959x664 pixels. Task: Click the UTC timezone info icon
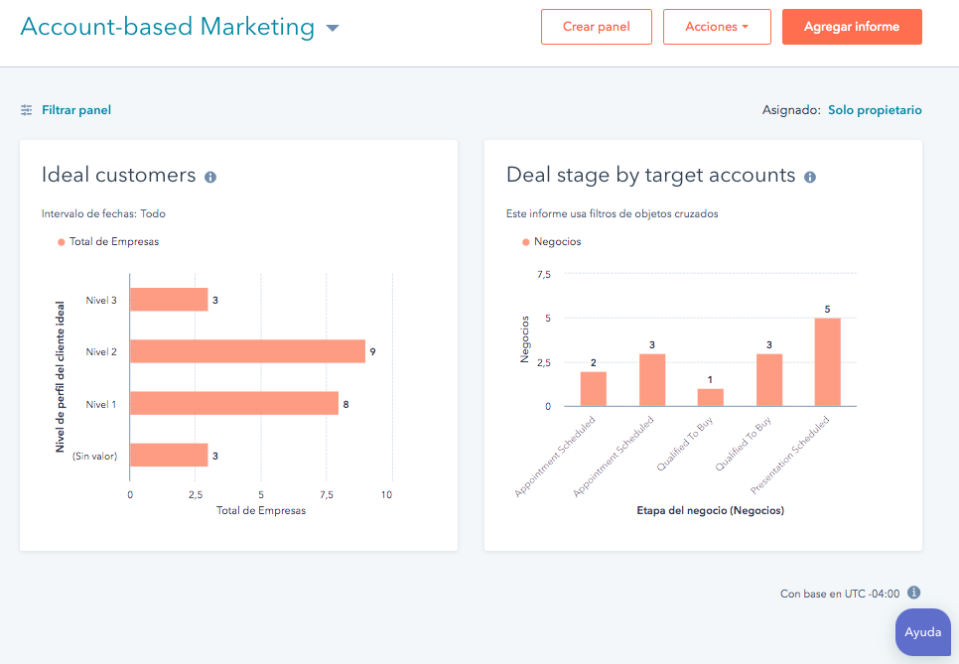point(913,593)
